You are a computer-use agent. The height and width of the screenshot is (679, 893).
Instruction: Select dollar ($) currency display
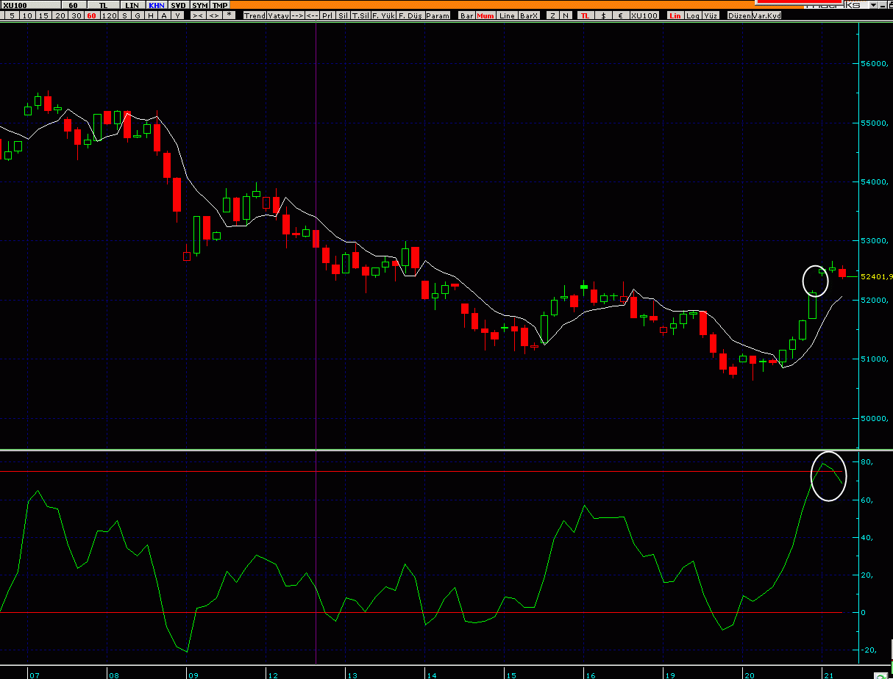[x=604, y=15]
